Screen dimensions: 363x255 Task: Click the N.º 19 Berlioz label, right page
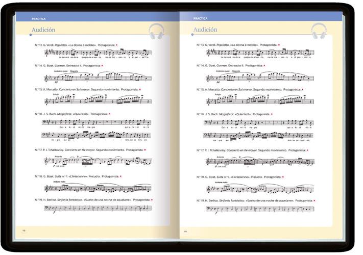(256, 200)
